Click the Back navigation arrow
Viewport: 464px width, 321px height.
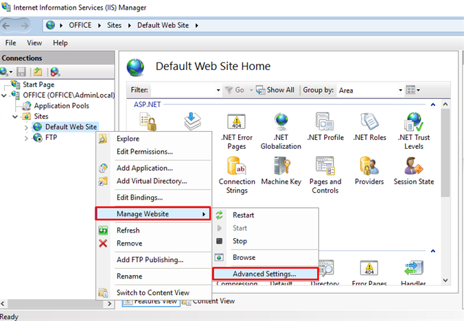[6, 25]
